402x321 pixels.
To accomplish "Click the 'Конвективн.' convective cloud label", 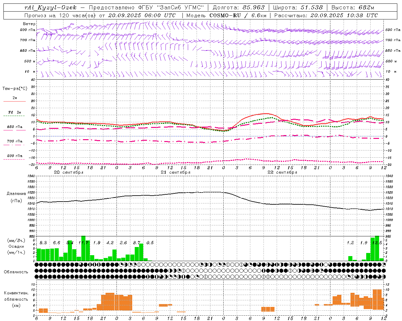I will (16, 293).
